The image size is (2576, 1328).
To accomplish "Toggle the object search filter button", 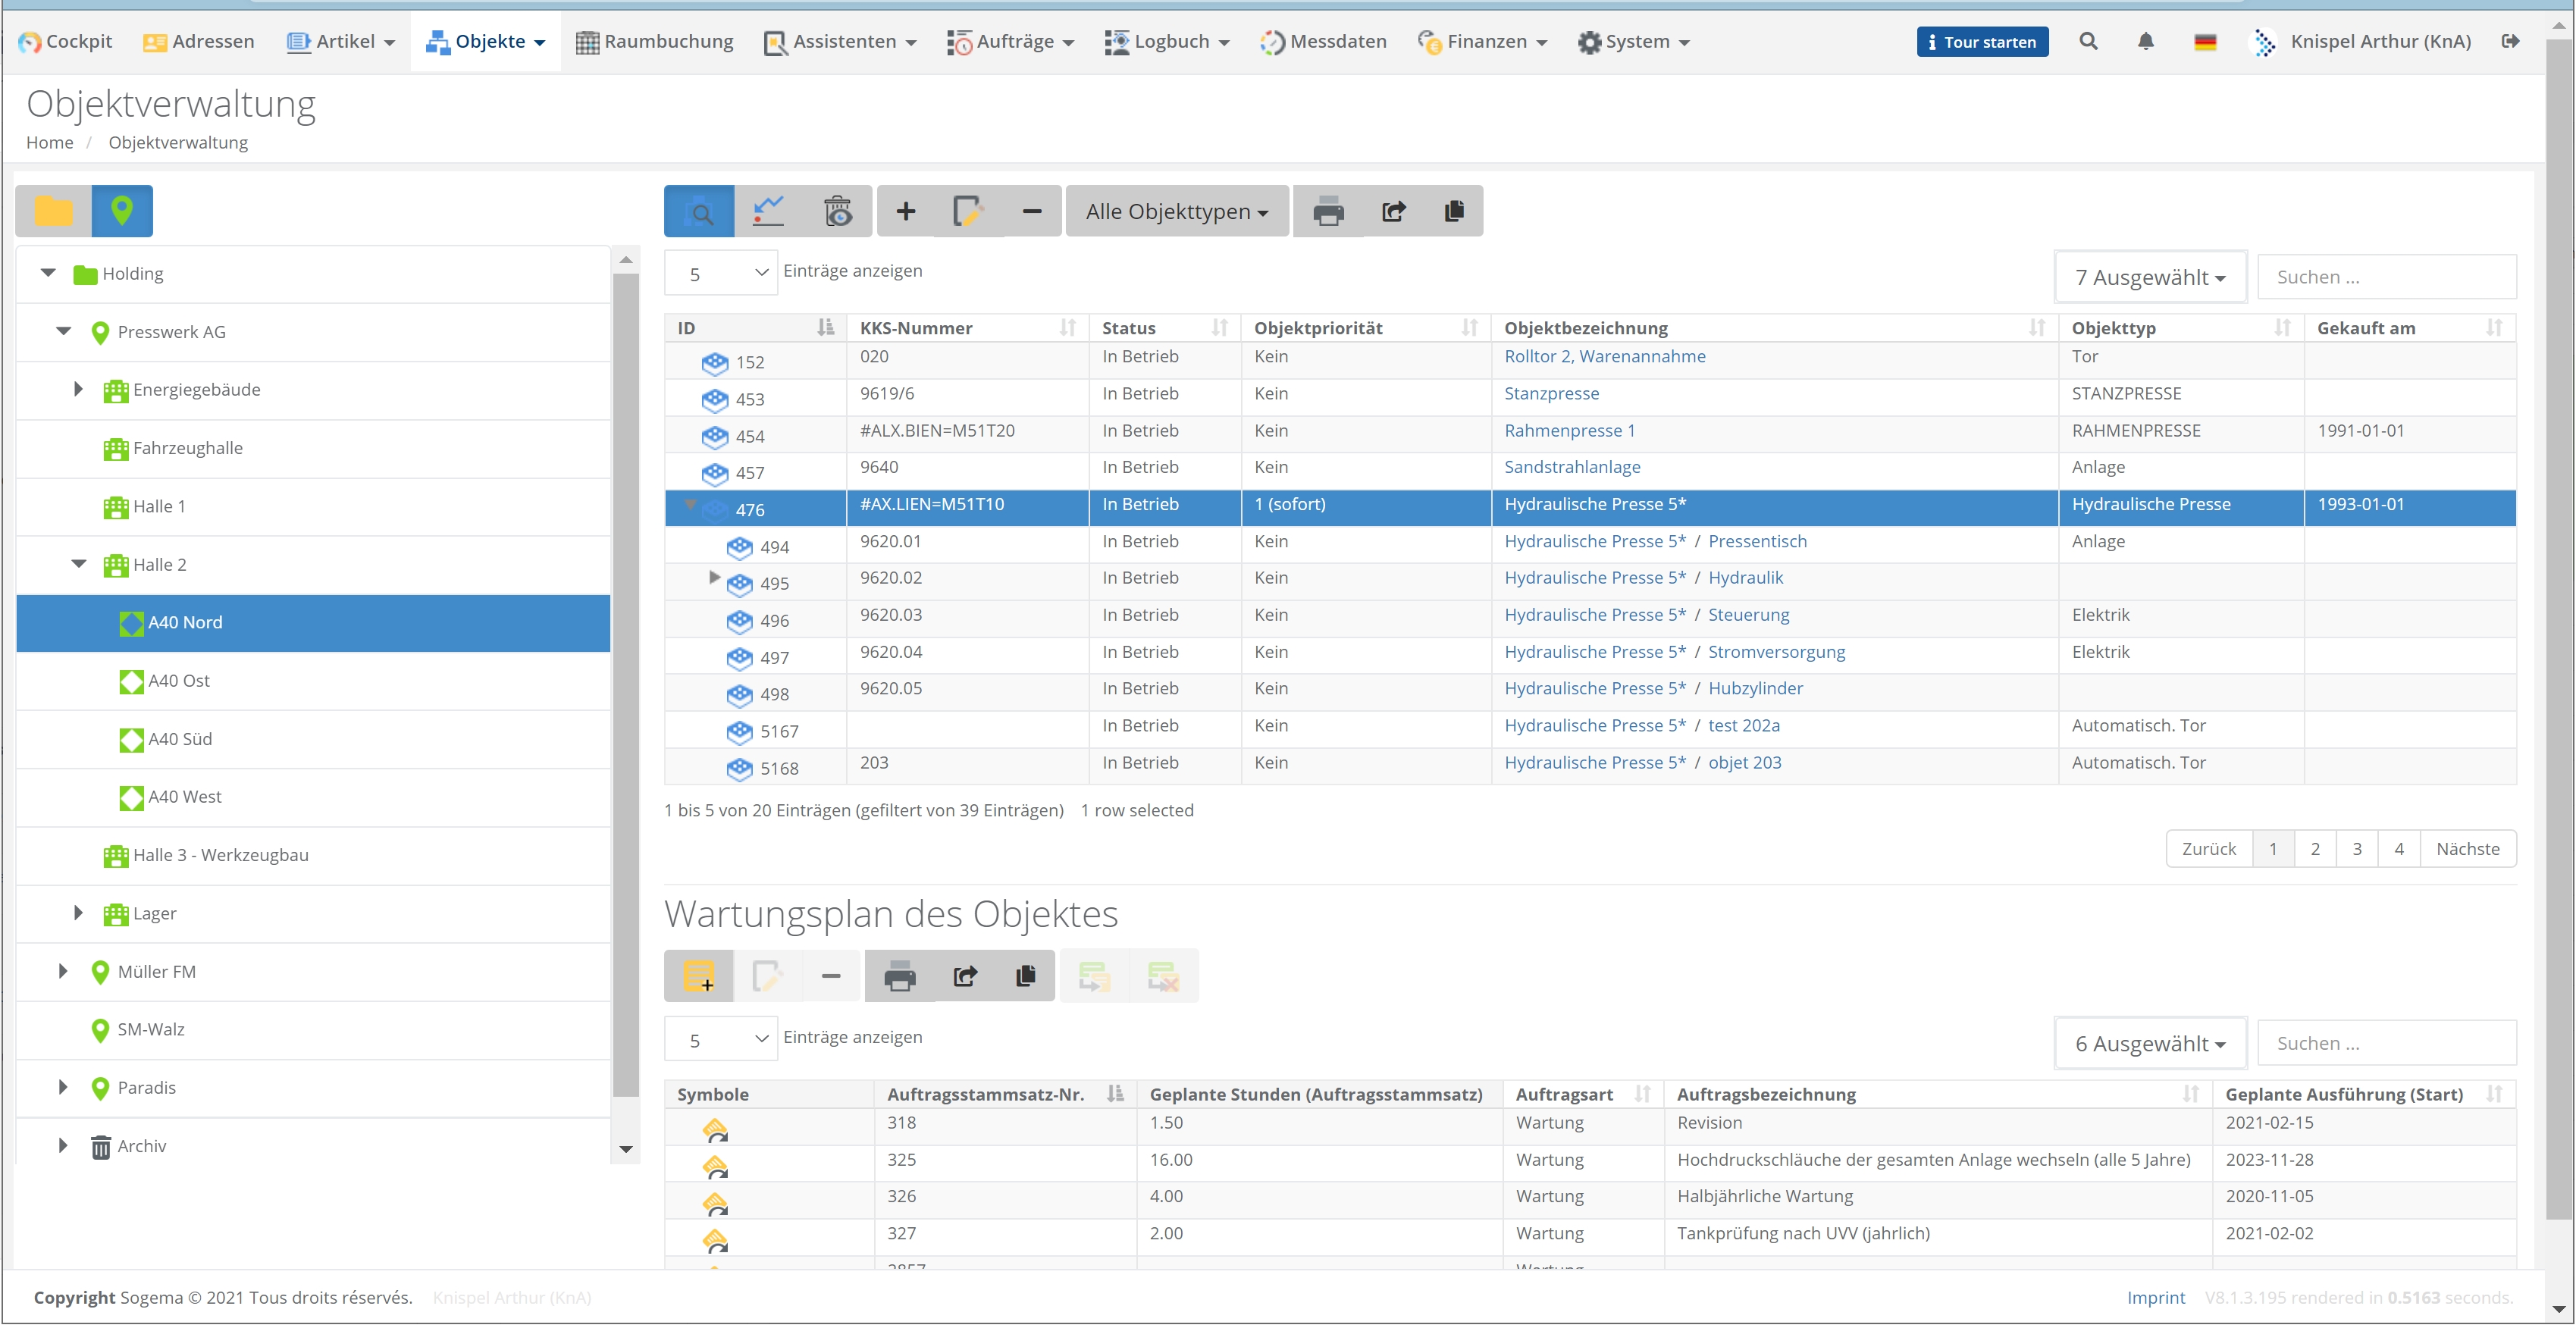I will pyautogui.click(x=700, y=212).
